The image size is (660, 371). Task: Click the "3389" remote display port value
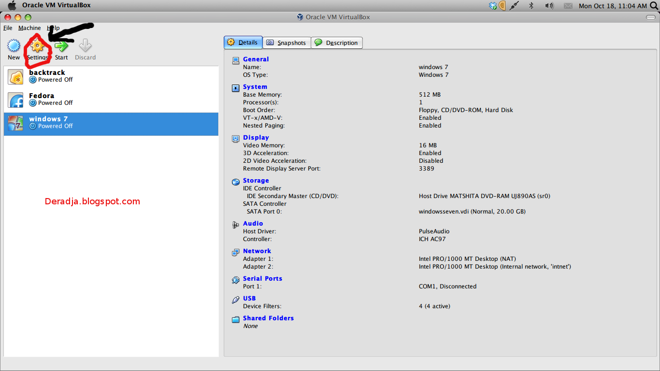point(427,169)
